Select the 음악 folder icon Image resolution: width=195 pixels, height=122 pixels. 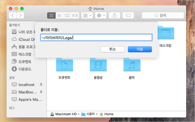132,65
